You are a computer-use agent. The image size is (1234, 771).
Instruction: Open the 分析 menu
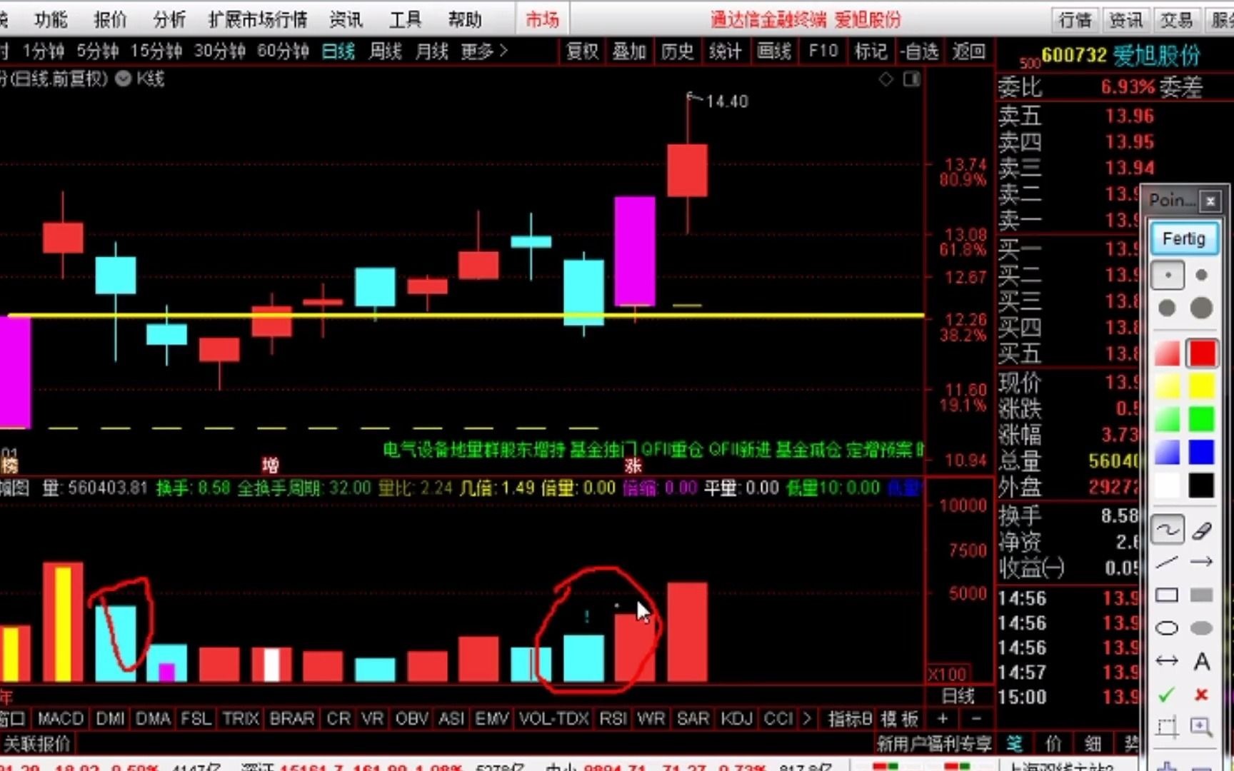click(x=169, y=19)
